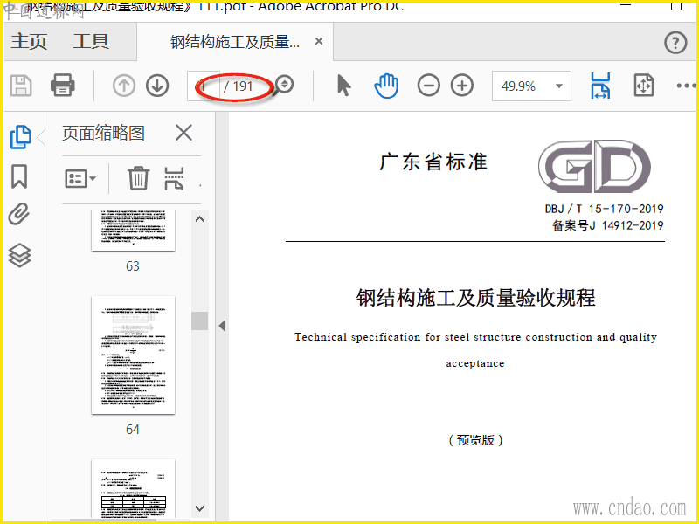Select the 钢结构施工及质量 document tab

pos(235,42)
